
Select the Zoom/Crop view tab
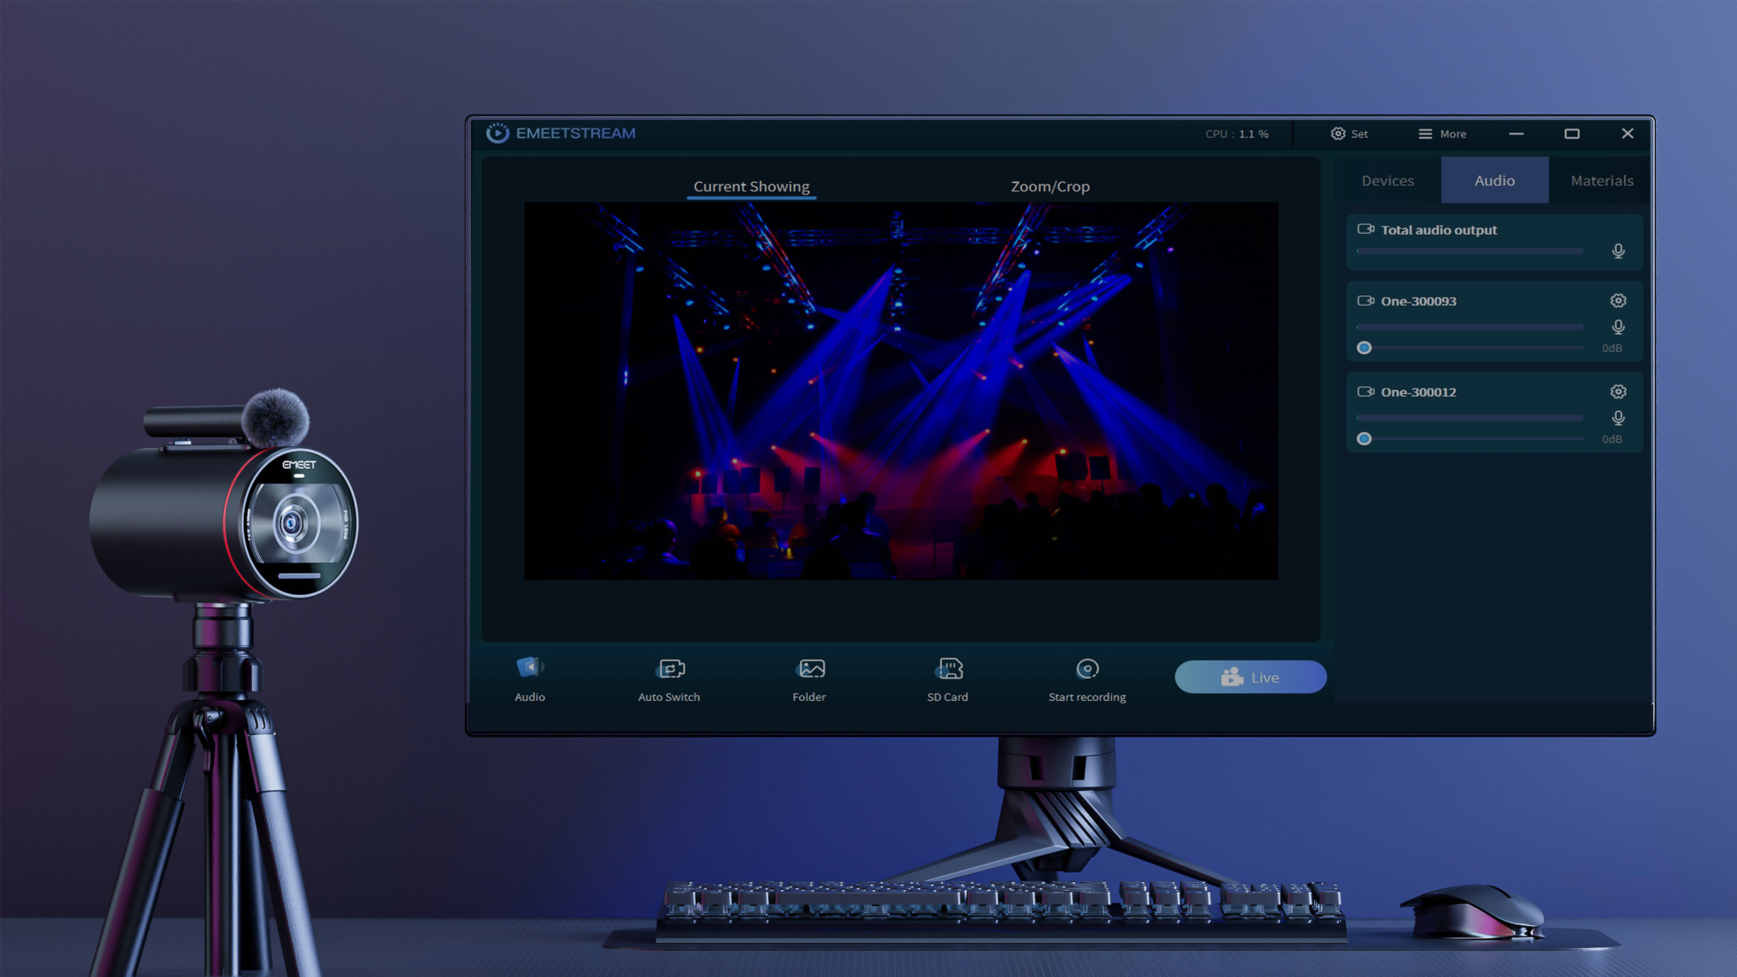pos(1049,187)
